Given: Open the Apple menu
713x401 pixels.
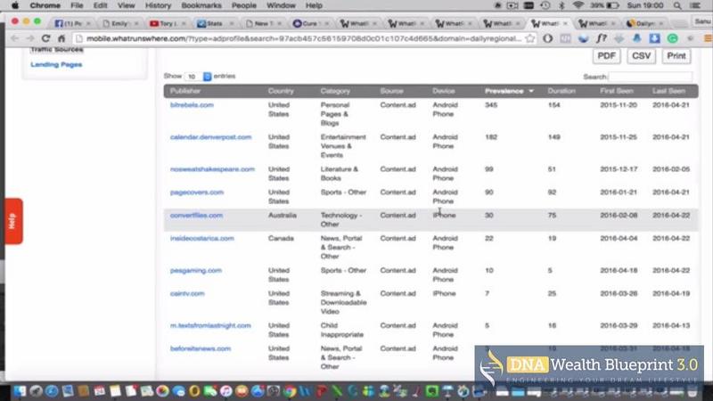Looking at the screenshot, I should (x=15, y=5).
